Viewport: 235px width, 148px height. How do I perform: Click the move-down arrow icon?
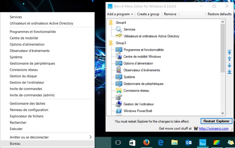point(229,65)
